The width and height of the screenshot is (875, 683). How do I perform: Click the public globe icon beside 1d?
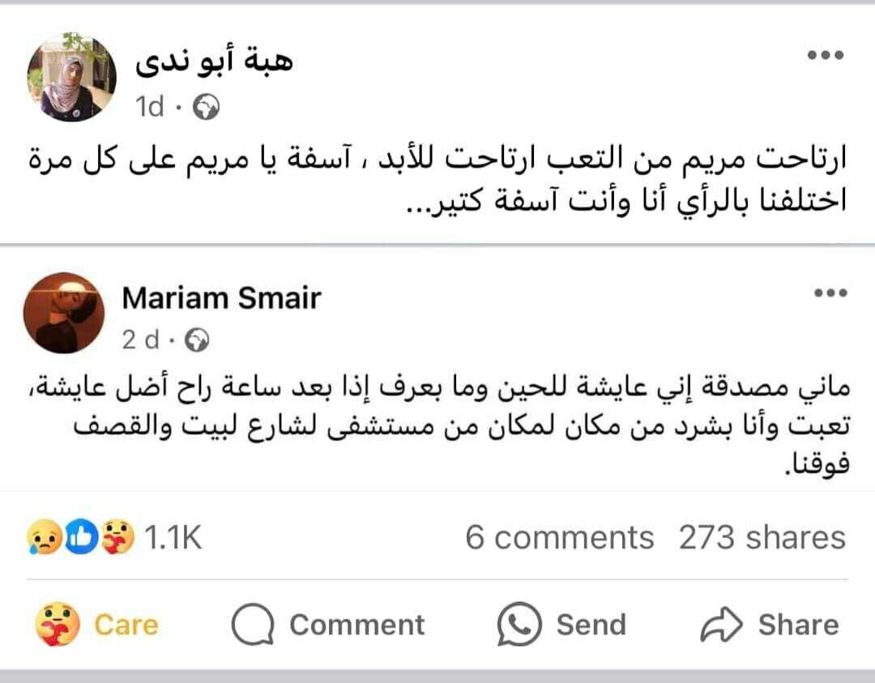coord(207,107)
